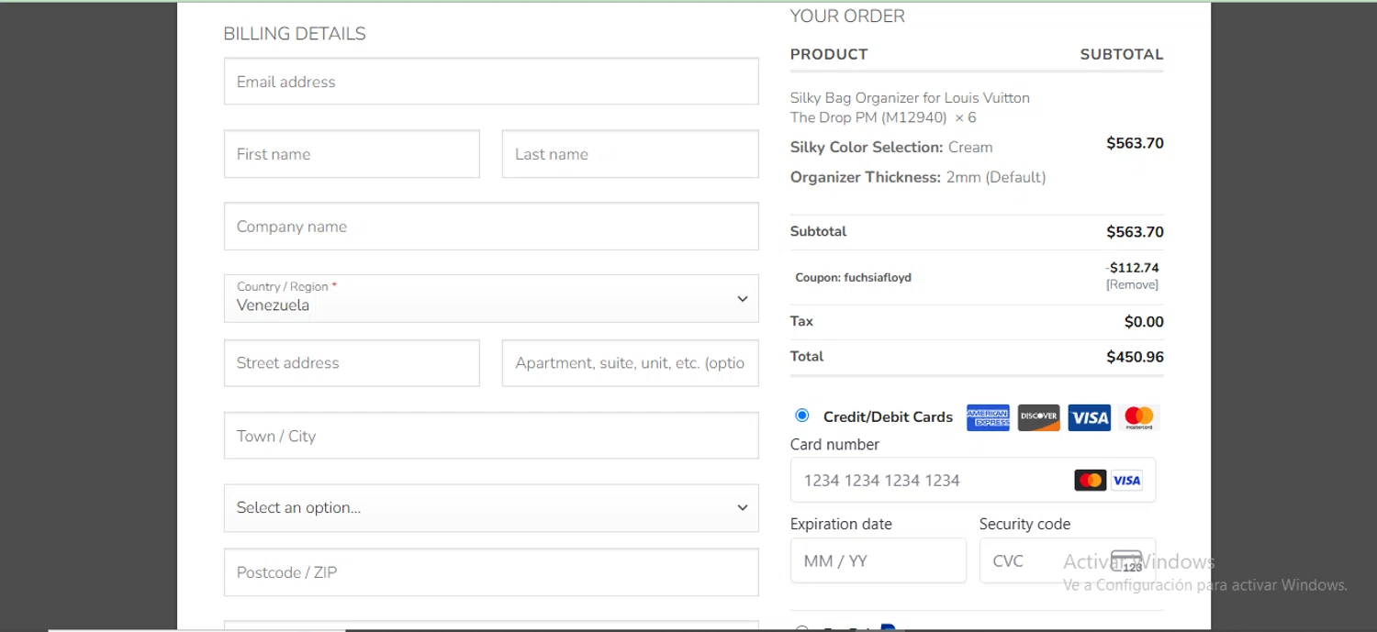Click the American Express card icon

pos(988,417)
